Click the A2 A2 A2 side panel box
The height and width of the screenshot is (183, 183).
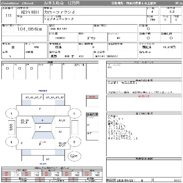(11, 127)
